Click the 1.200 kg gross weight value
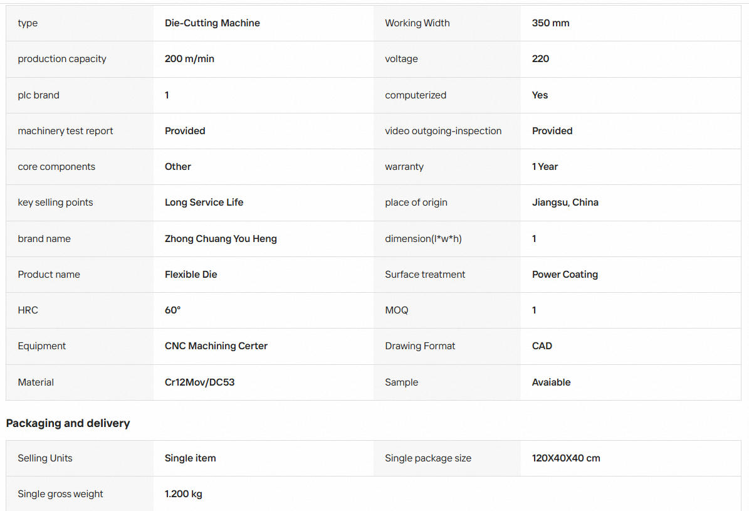749x511 pixels. 184,494
